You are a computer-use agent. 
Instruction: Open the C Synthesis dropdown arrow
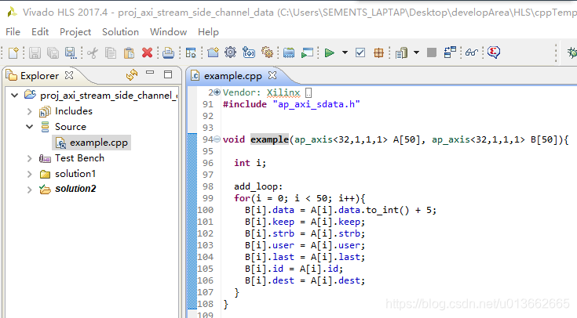345,52
